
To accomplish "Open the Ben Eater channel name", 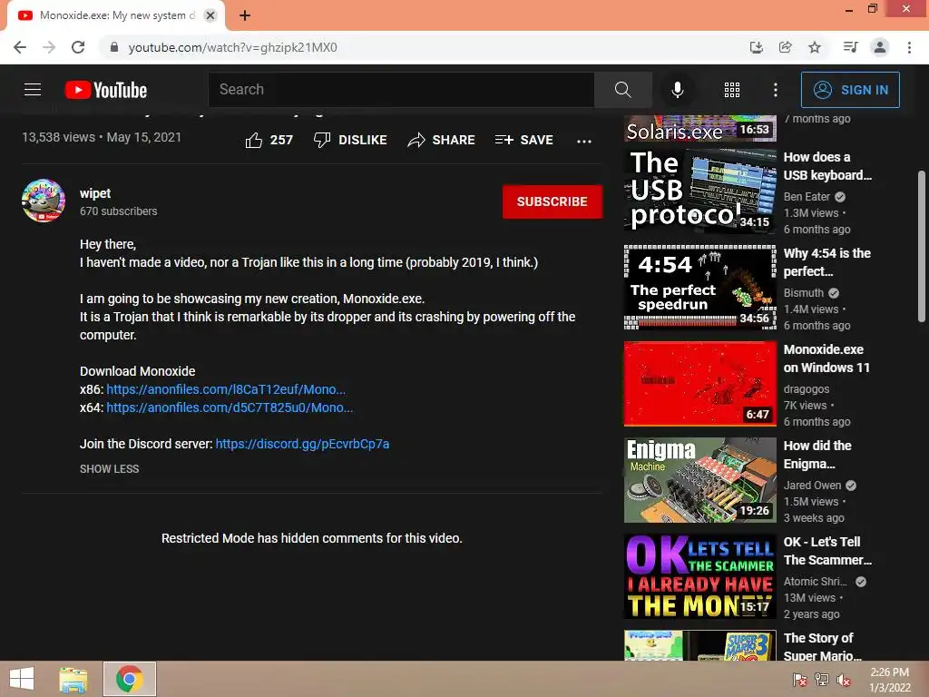I will point(807,197).
